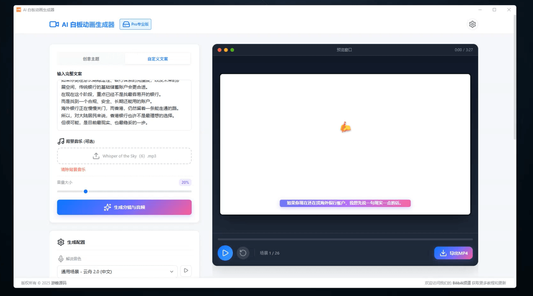The width and height of the screenshot is (533, 296).
Task: Click the microphone icon beside 解说音色
Action: [x=61, y=259]
